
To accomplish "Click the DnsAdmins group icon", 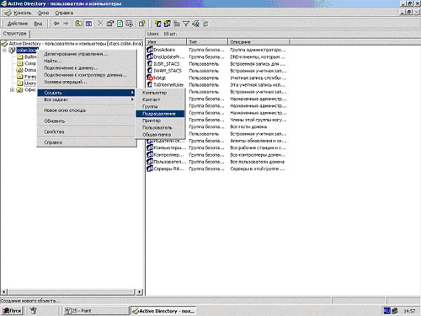I will [x=150, y=50].
